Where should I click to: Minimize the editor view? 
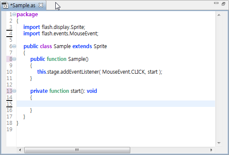(216, 3)
